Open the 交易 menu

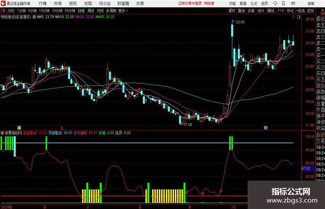pos(140,3)
